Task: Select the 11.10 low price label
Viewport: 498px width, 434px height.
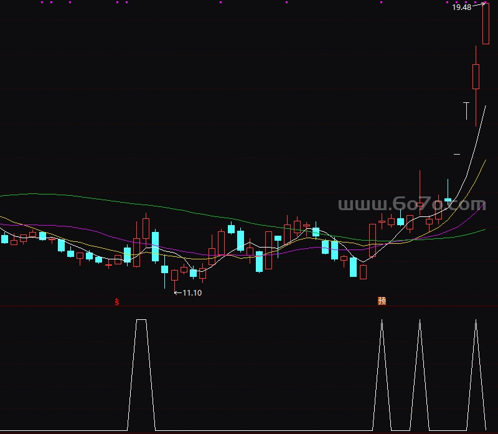Action: click(x=192, y=292)
